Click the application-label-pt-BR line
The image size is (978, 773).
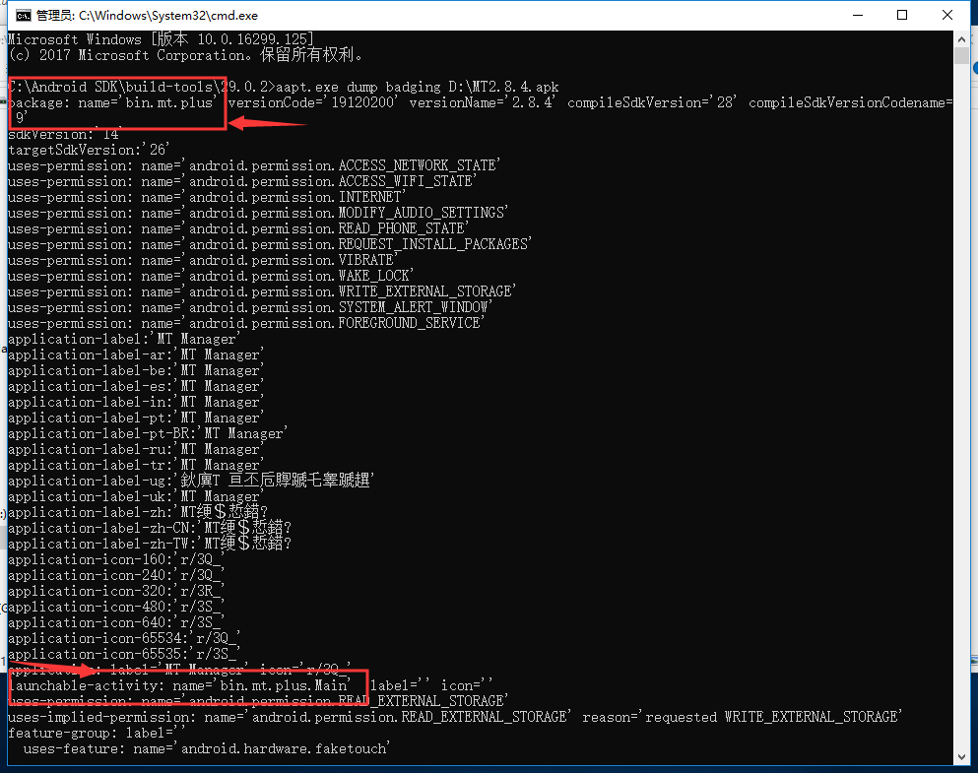pos(148,433)
